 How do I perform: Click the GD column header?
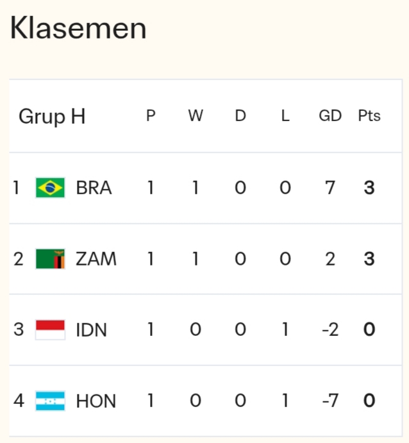pos(330,116)
